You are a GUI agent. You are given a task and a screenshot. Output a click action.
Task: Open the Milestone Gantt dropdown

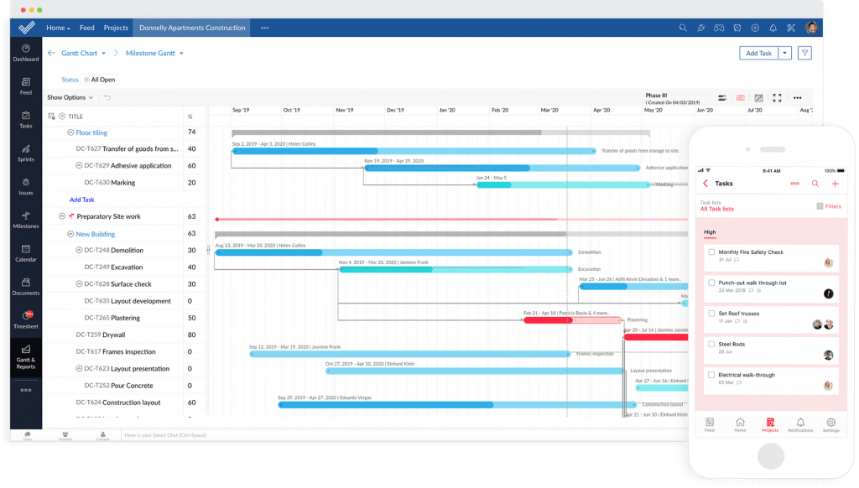(x=154, y=53)
